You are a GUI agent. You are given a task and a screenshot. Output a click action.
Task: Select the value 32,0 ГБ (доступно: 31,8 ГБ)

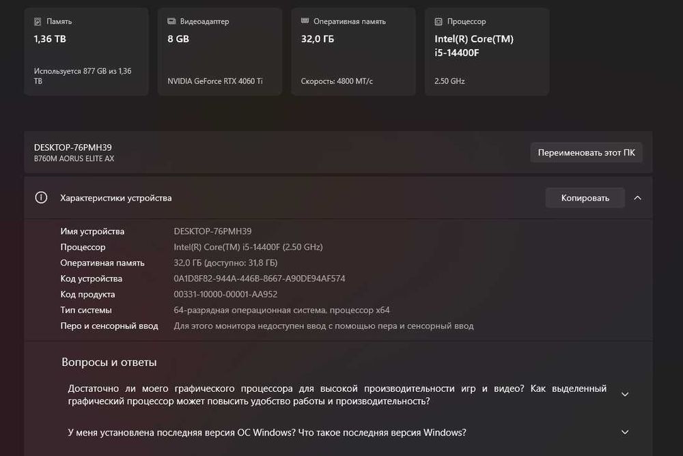pos(225,263)
